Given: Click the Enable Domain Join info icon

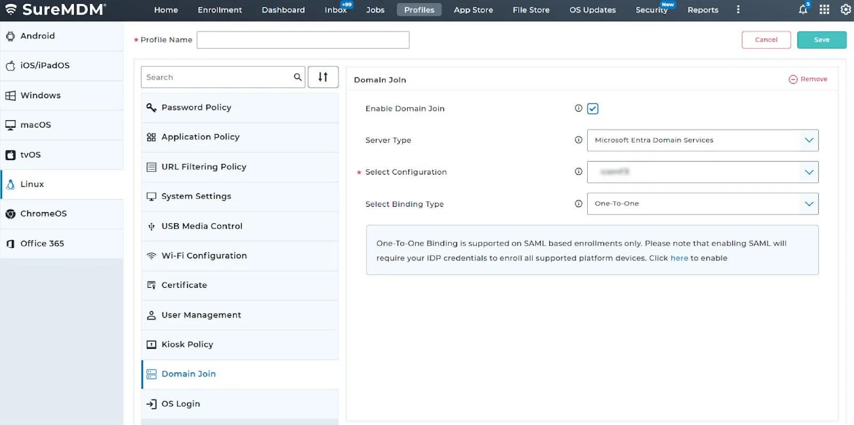Looking at the screenshot, I should point(578,108).
